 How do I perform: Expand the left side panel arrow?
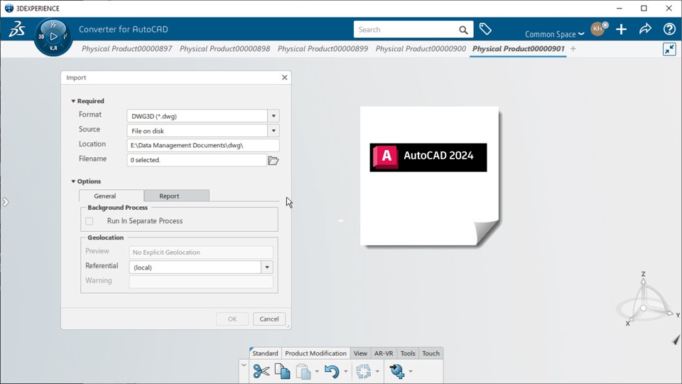tap(5, 202)
